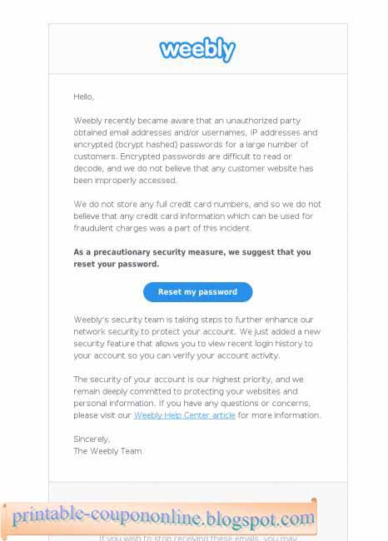388x541 pixels.
Task: Click the paragraph about full credit card numbers
Action: 197,216
